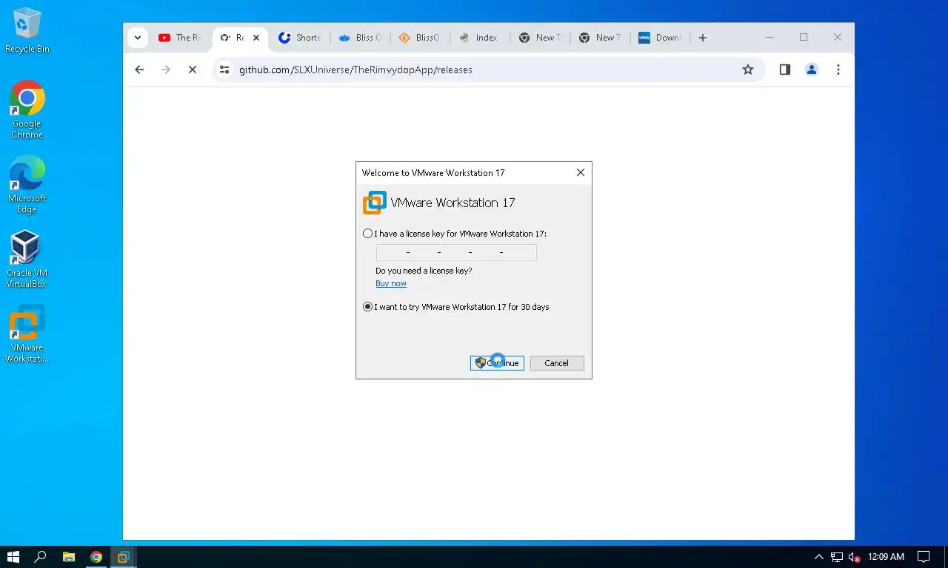
Task: Open taskbar search
Action: point(41,557)
